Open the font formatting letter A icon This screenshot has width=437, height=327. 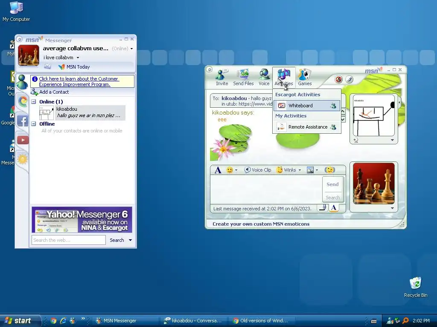[x=218, y=170]
